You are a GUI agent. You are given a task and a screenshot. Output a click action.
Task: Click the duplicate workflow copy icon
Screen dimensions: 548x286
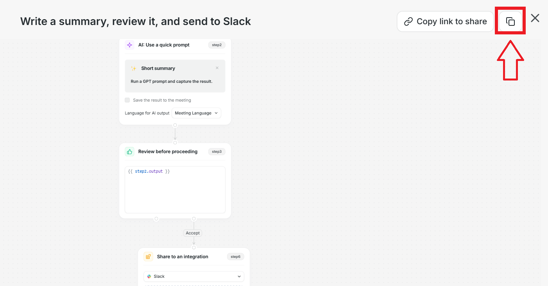pos(510,21)
